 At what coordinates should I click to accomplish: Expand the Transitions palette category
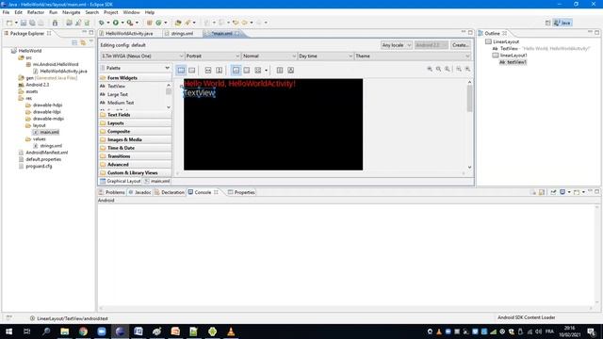click(135, 156)
